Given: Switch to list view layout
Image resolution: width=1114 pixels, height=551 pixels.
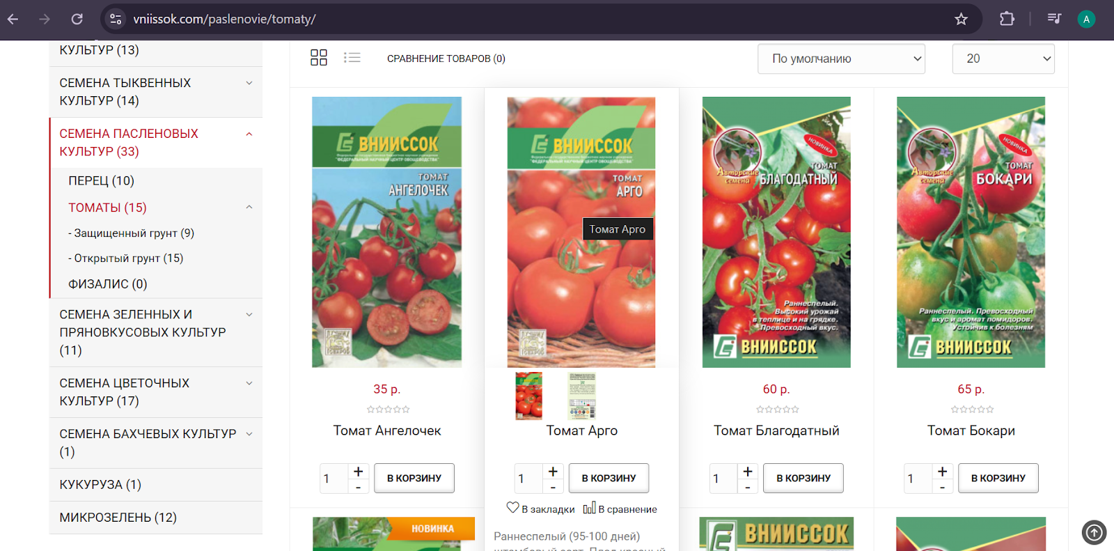Looking at the screenshot, I should point(352,58).
